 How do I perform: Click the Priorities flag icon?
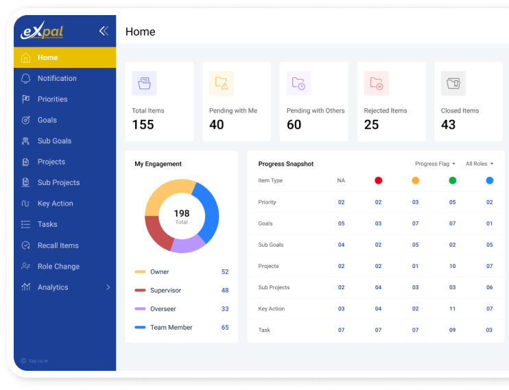coord(26,99)
